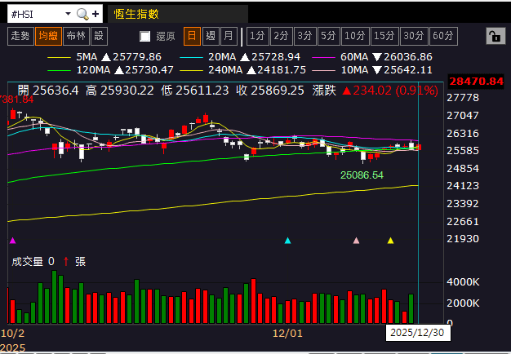This screenshot has width=511, height=354.
Task: Click the 60MA magenta legend line
Action: point(323,57)
